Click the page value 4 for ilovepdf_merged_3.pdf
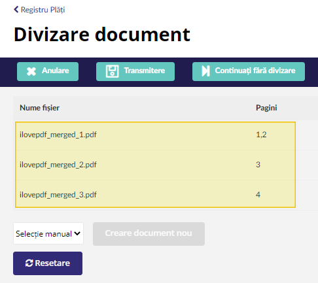318x283 pixels. [258, 195]
